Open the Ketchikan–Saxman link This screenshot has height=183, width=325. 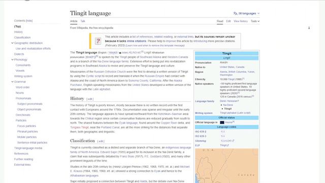(170, 114)
